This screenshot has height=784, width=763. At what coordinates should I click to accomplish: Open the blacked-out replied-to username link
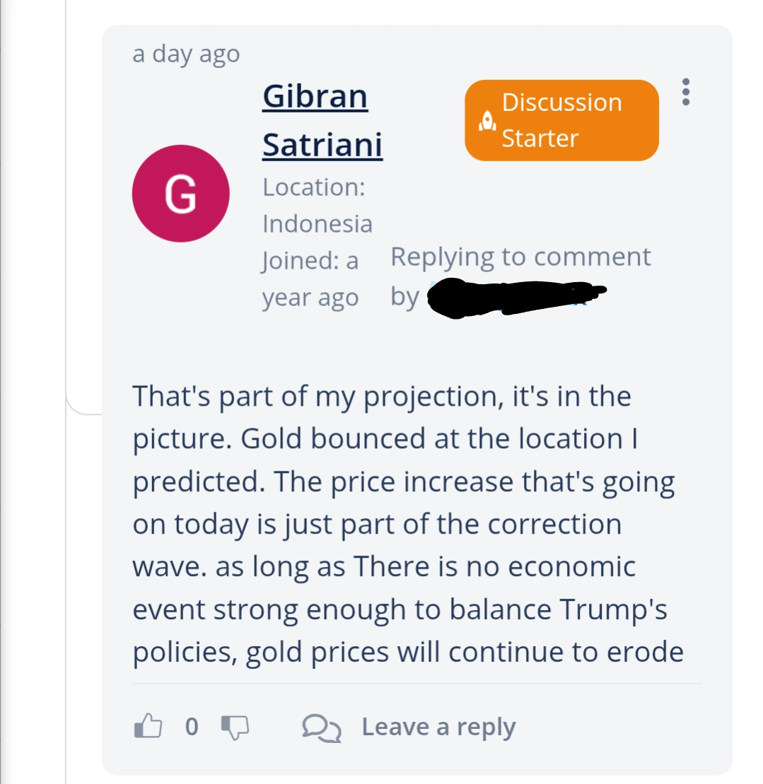point(516,297)
